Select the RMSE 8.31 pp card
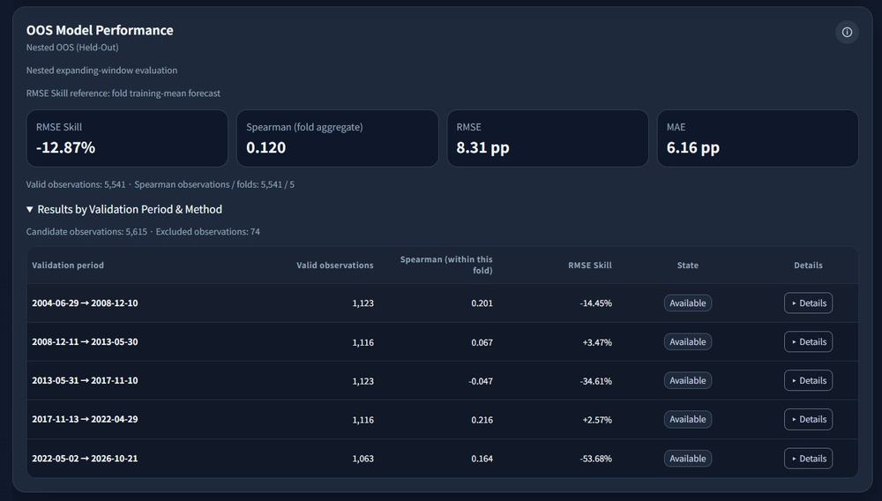Screen dimensions: 882x501 point(548,138)
